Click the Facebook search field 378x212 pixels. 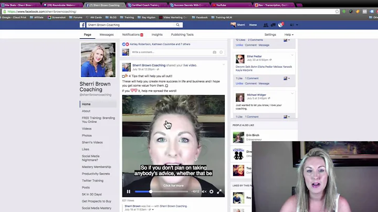(x=131, y=25)
